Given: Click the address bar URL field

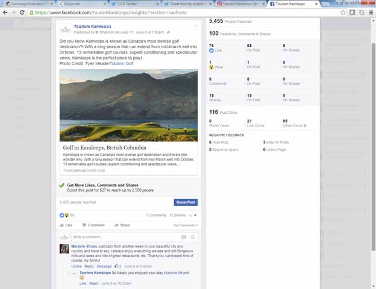Looking at the screenshot, I should (183, 13).
